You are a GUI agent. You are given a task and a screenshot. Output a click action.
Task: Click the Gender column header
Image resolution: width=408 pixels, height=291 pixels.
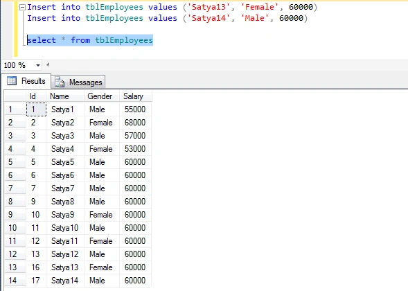102,96
